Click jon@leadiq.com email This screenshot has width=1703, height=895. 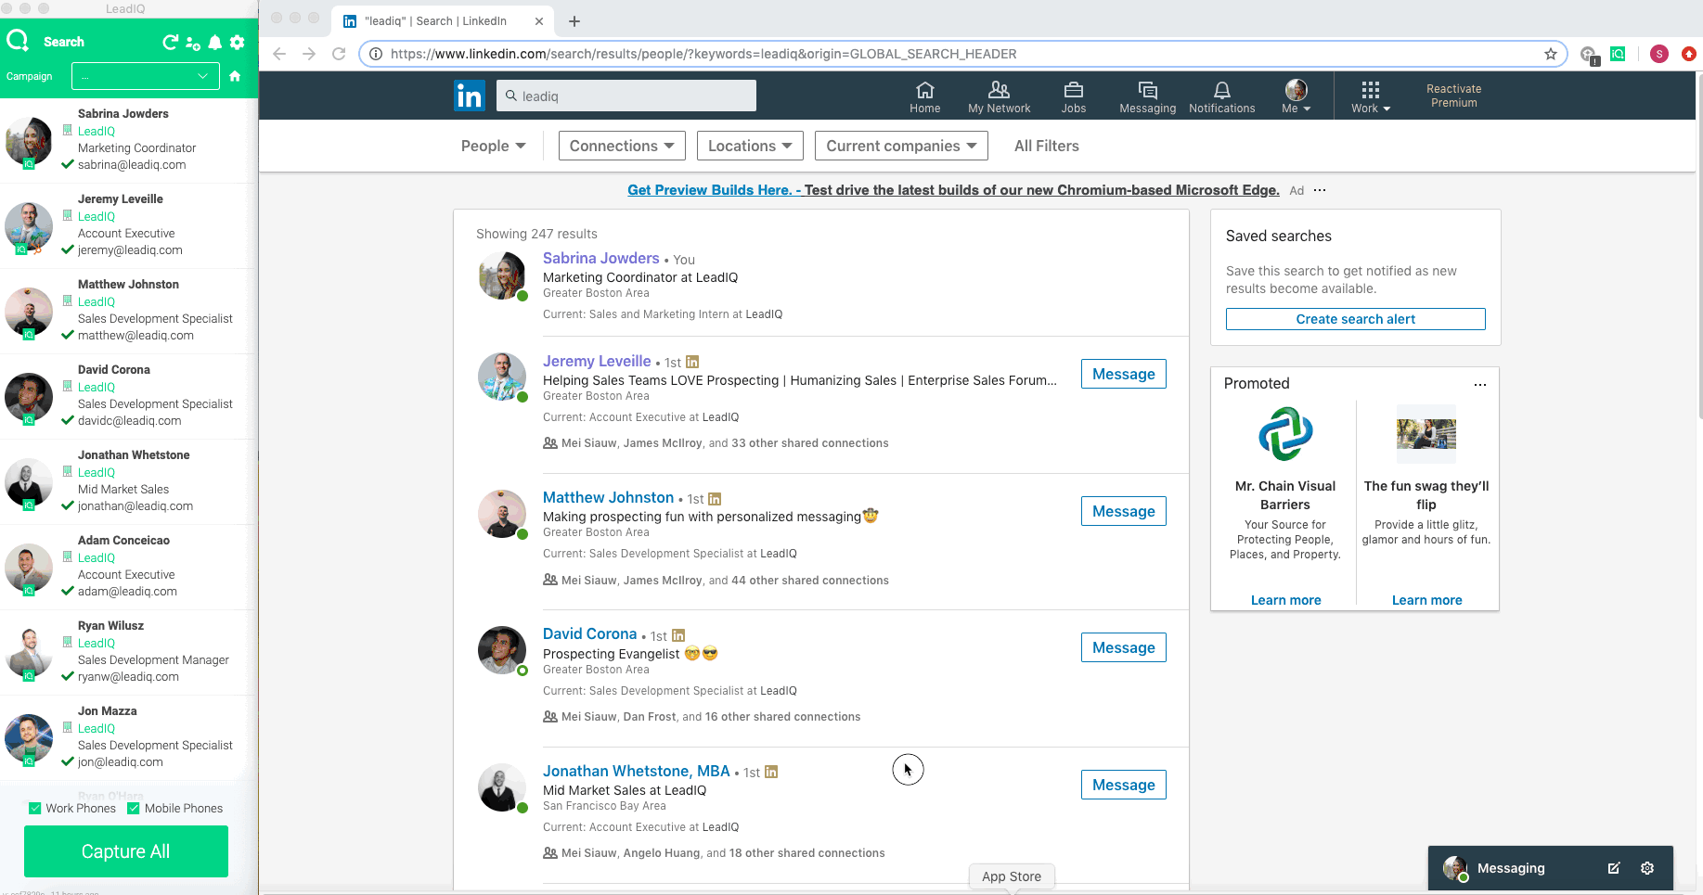point(120,762)
